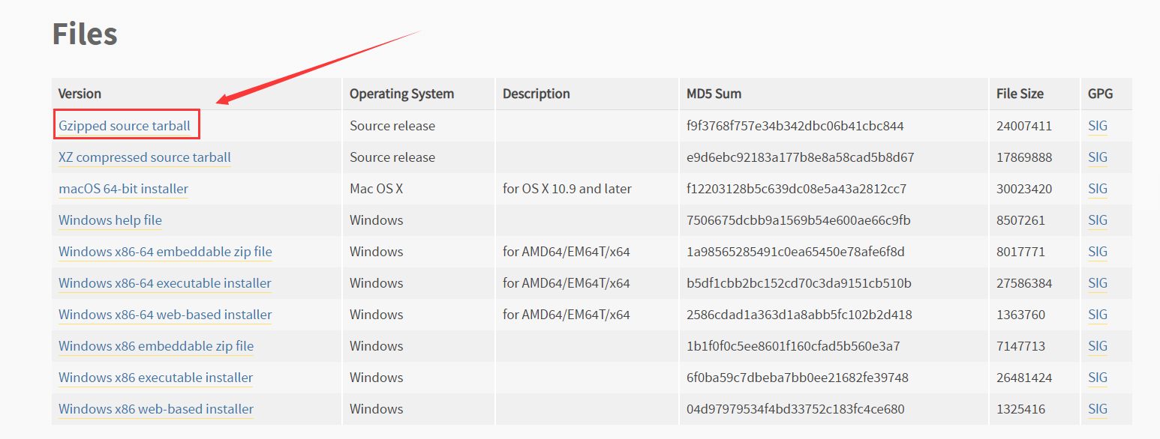Click the macOS 64-bit installer link

[x=123, y=189]
